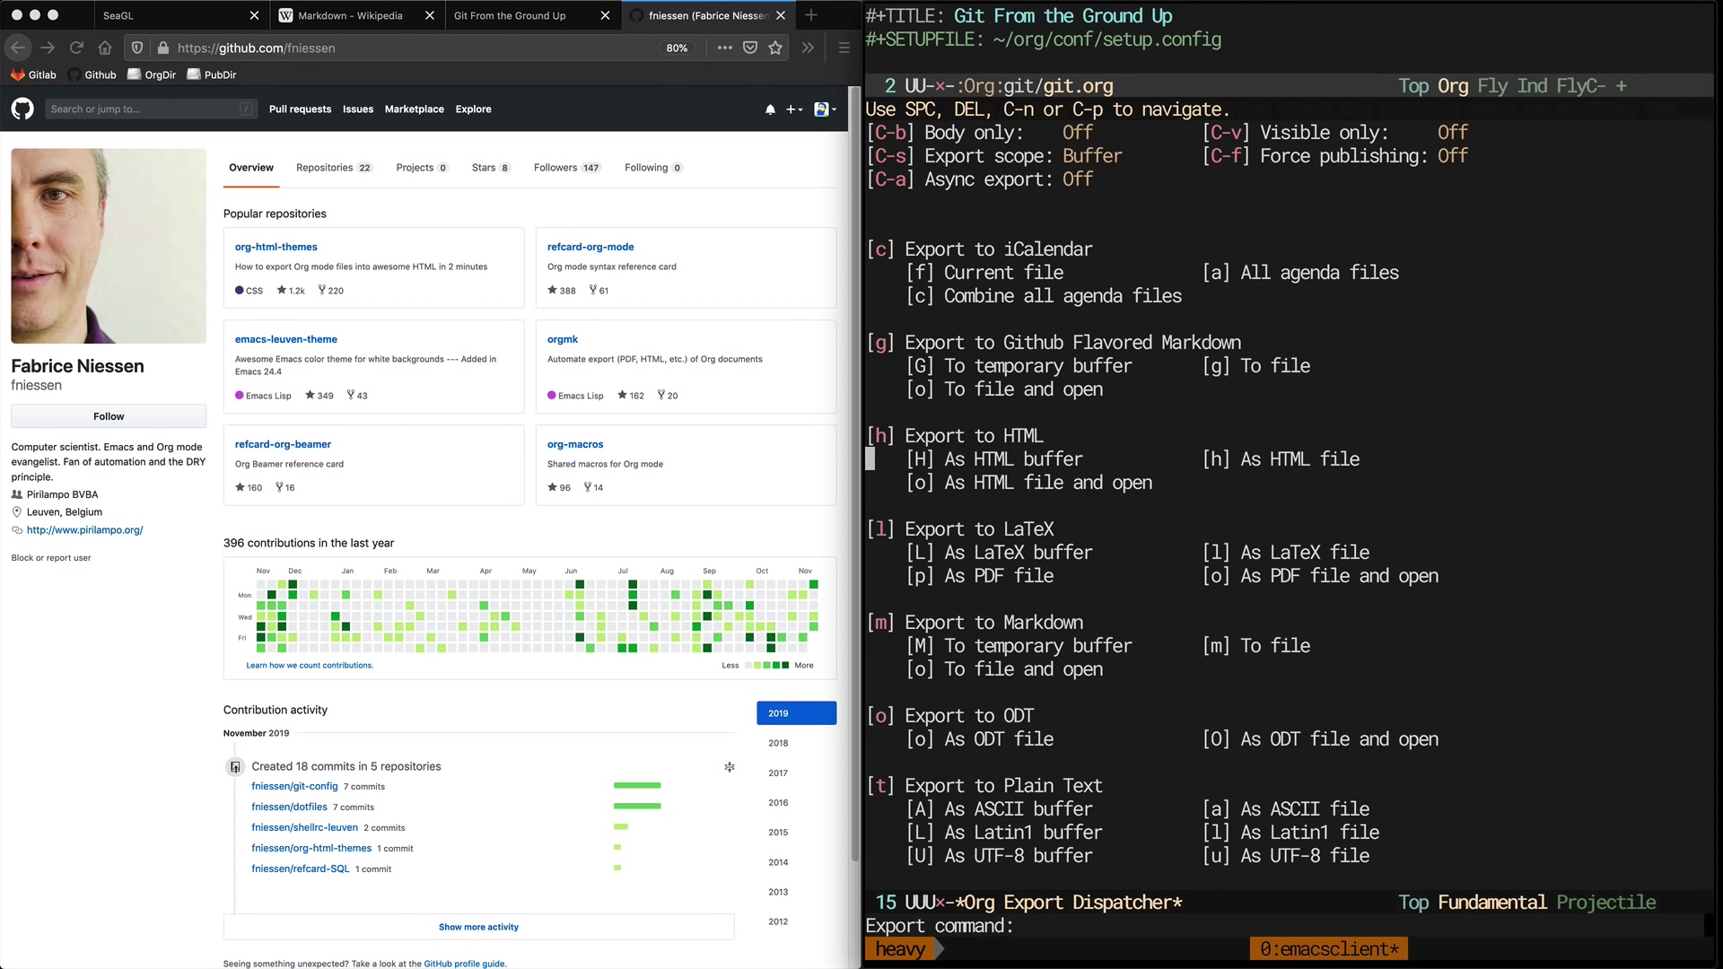Select the Followers 147 tab
Image resolution: width=1723 pixels, height=969 pixels.
pyautogui.click(x=566, y=168)
